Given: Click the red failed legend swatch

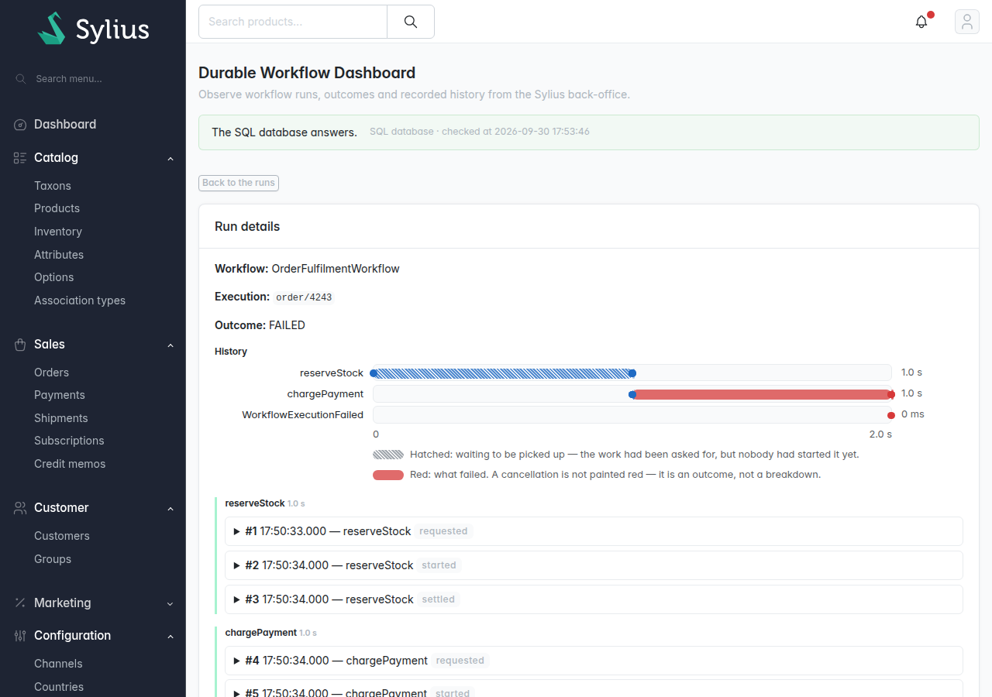Looking at the screenshot, I should (x=388, y=475).
